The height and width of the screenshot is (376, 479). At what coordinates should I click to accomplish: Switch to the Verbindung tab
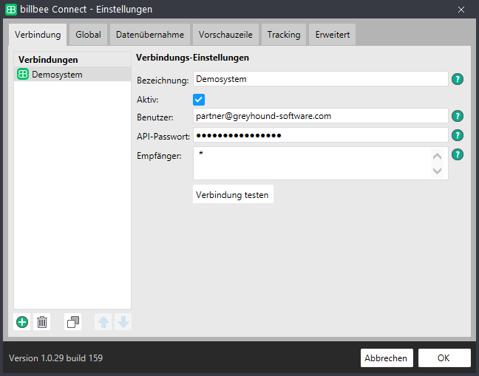pyautogui.click(x=38, y=35)
